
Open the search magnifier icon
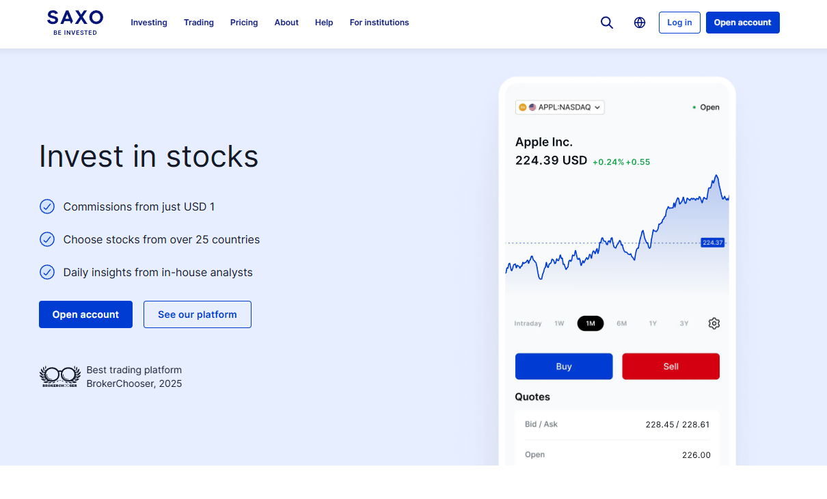607,23
